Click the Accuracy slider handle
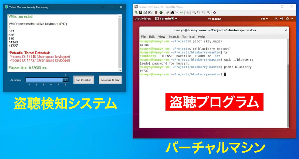The width and height of the screenshot is (299, 159). coord(65,80)
